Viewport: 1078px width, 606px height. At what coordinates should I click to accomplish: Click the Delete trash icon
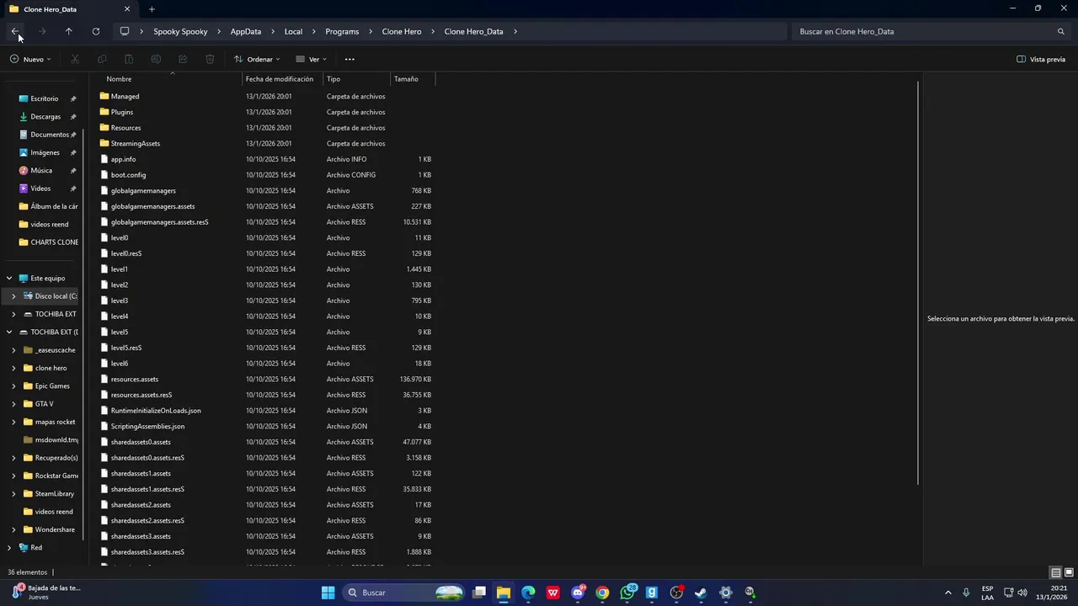click(x=210, y=59)
